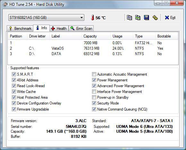Open the options tools icon

pos(155,18)
